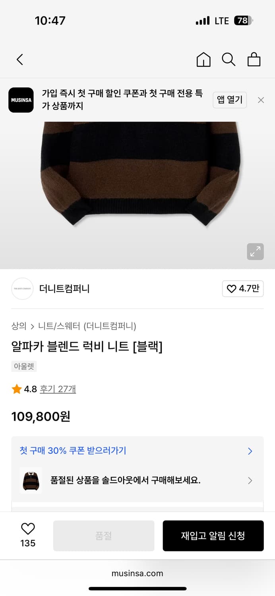Tap the MUSINSA app logo in the banner
Screen dimensions: 275x596
coord(21,100)
